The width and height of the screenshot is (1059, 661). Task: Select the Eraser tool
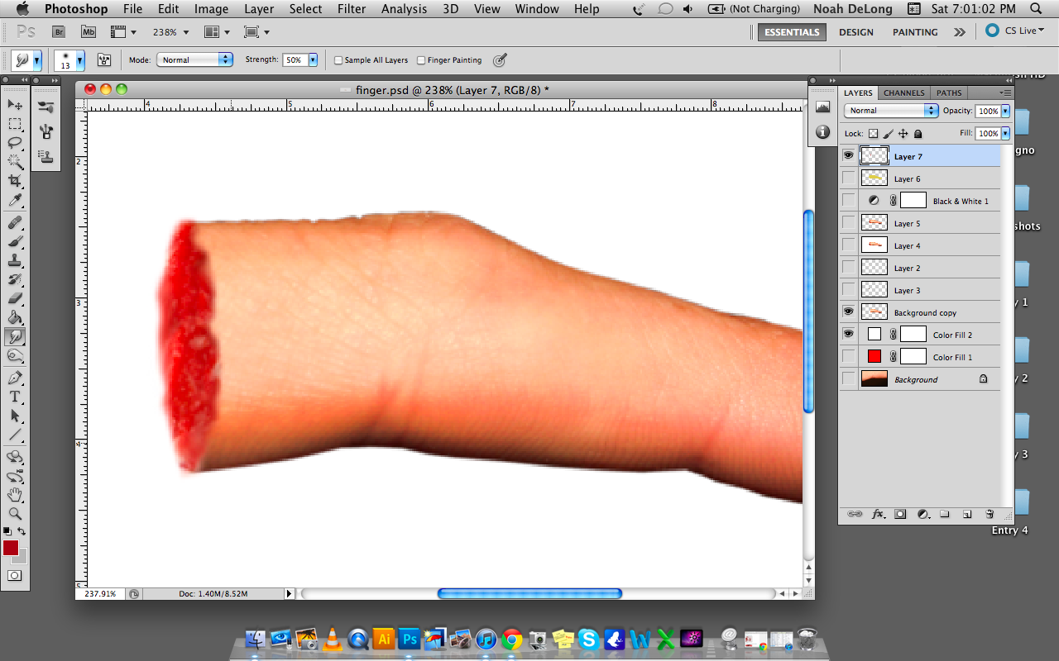(15, 298)
